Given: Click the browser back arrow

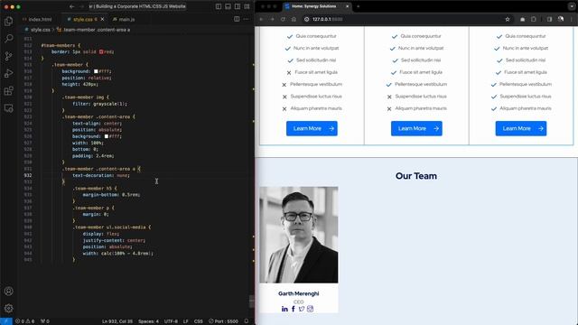Looking at the screenshot, I should [x=261, y=19].
